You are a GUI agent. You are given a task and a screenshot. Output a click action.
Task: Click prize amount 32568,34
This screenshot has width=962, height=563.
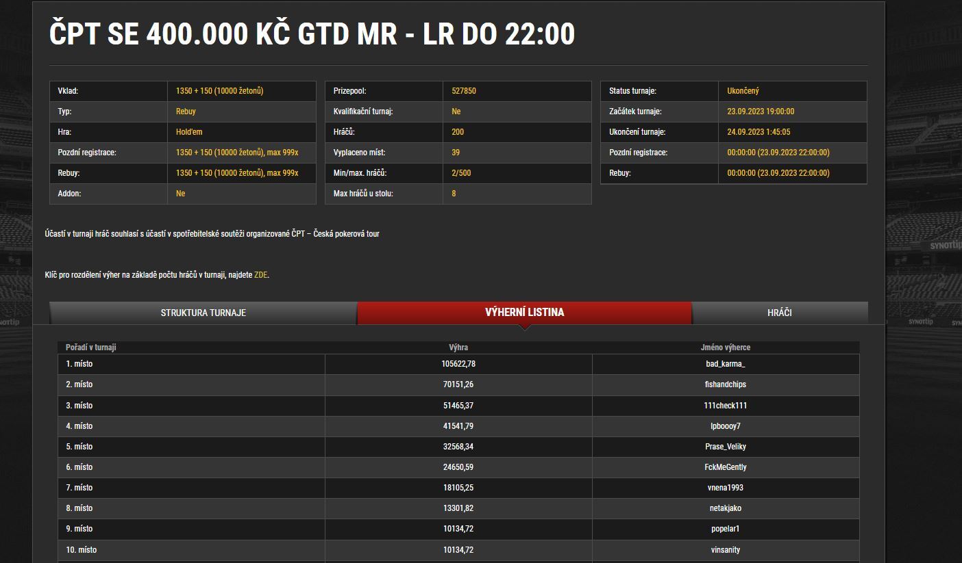pos(458,447)
